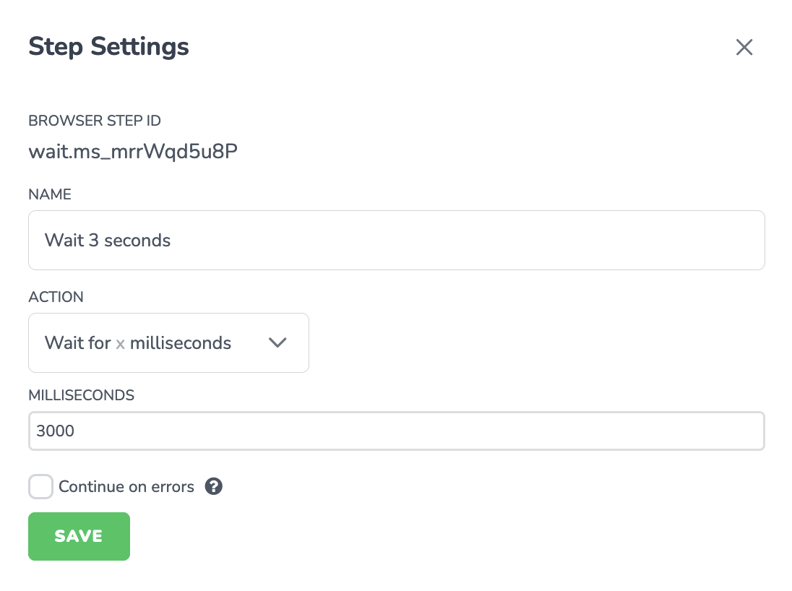Viewport: 792px width, 591px height.
Task: Expand the Action dropdown chevron
Action: (x=277, y=342)
